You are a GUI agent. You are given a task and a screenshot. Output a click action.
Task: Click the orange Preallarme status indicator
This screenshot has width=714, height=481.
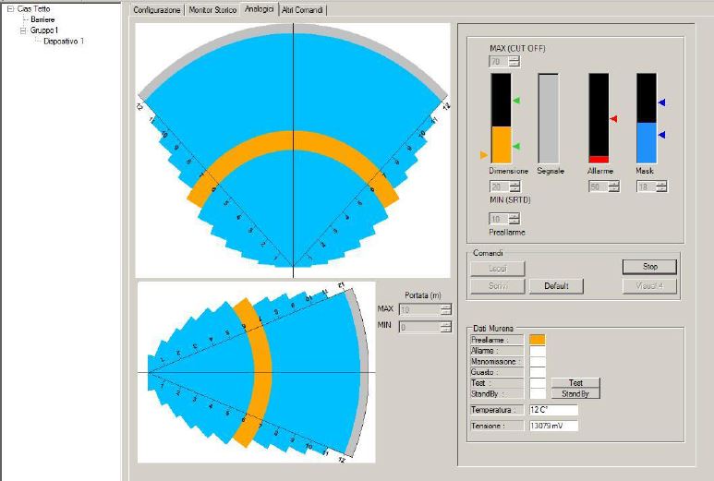(537, 340)
